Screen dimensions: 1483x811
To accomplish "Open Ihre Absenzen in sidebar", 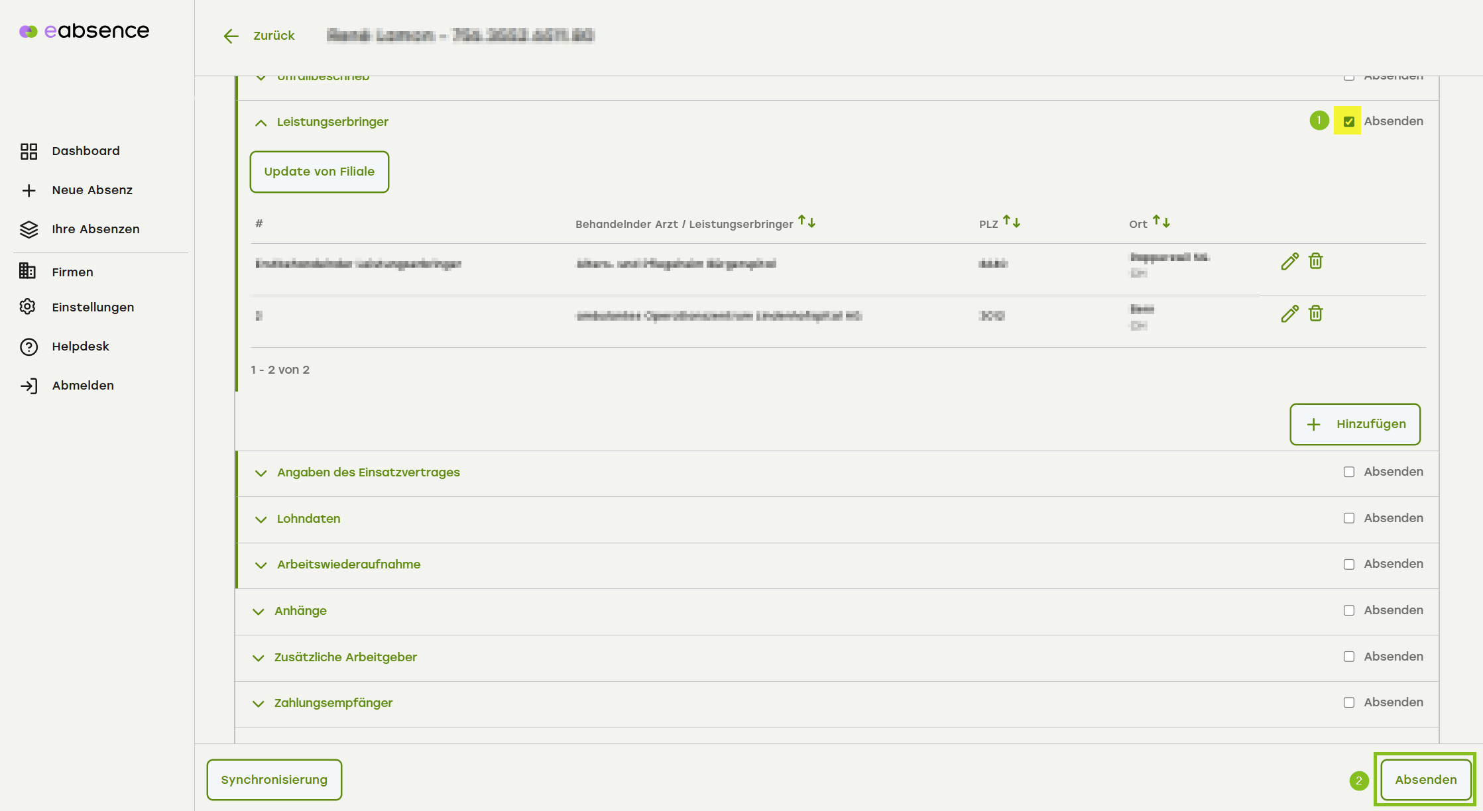I will 95,229.
